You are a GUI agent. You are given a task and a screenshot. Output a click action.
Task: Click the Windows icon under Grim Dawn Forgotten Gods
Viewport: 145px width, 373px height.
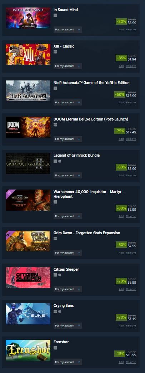55,239
